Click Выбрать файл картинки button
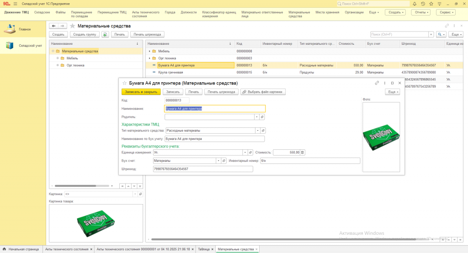The height and width of the screenshot is (253, 468). 263,92
